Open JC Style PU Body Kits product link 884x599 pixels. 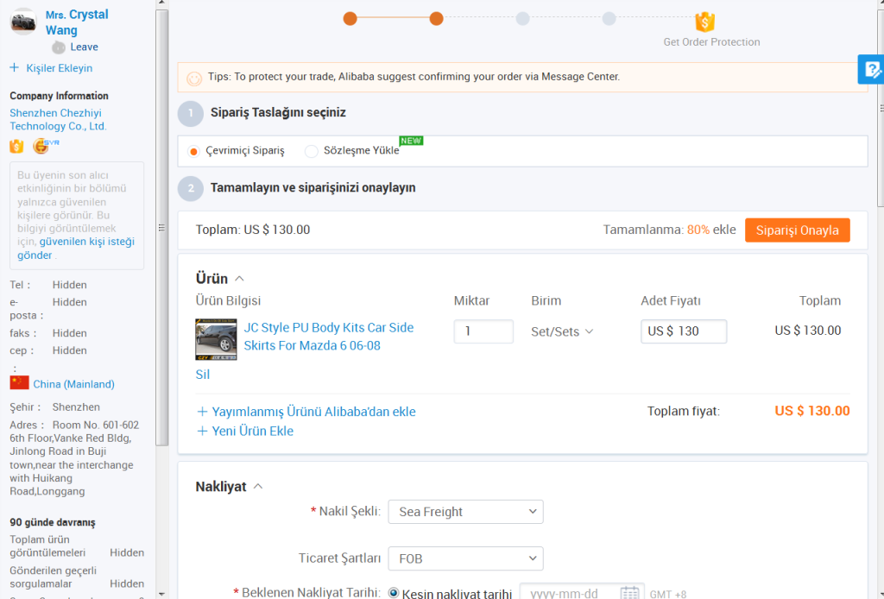329,337
